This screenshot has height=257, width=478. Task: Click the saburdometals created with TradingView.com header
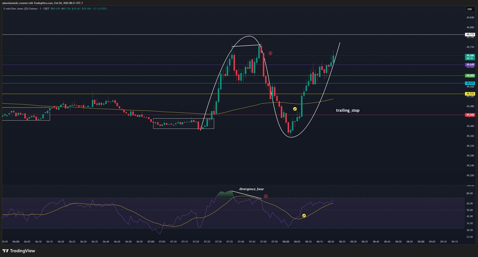point(42,2)
